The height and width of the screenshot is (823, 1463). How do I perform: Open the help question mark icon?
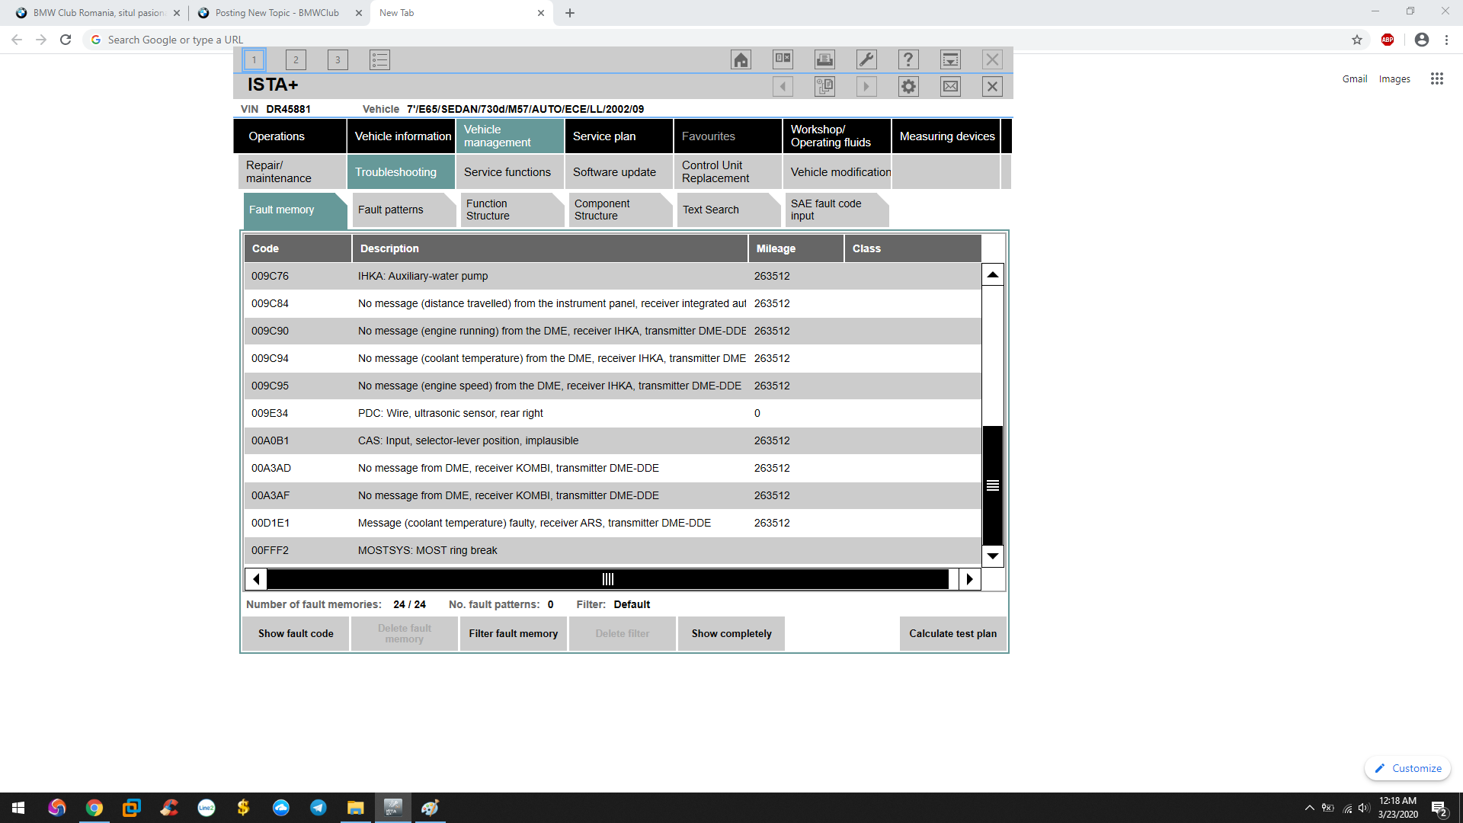pyautogui.click(x=908, y=59)
